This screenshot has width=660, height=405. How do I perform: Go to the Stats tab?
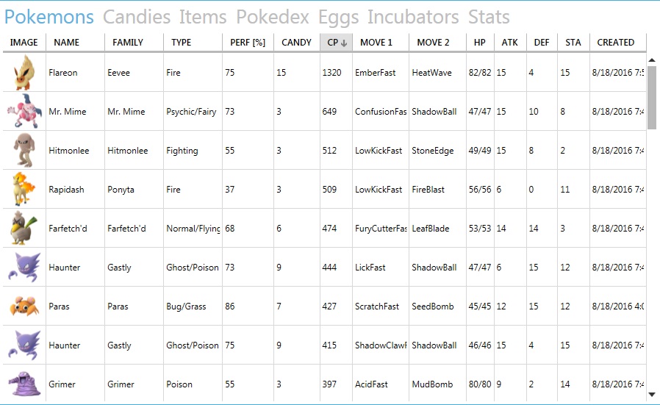pyautogui.click(x=489, y=17)
